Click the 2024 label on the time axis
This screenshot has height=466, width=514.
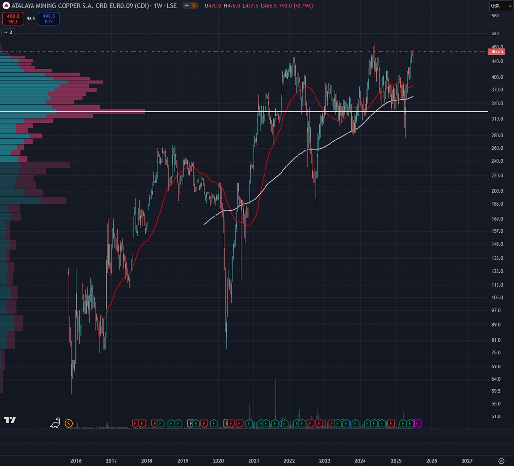[x=360, y=461]
